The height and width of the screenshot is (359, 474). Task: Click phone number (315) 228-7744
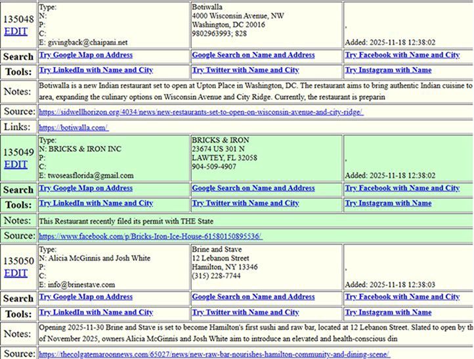[x=216, y=275]
